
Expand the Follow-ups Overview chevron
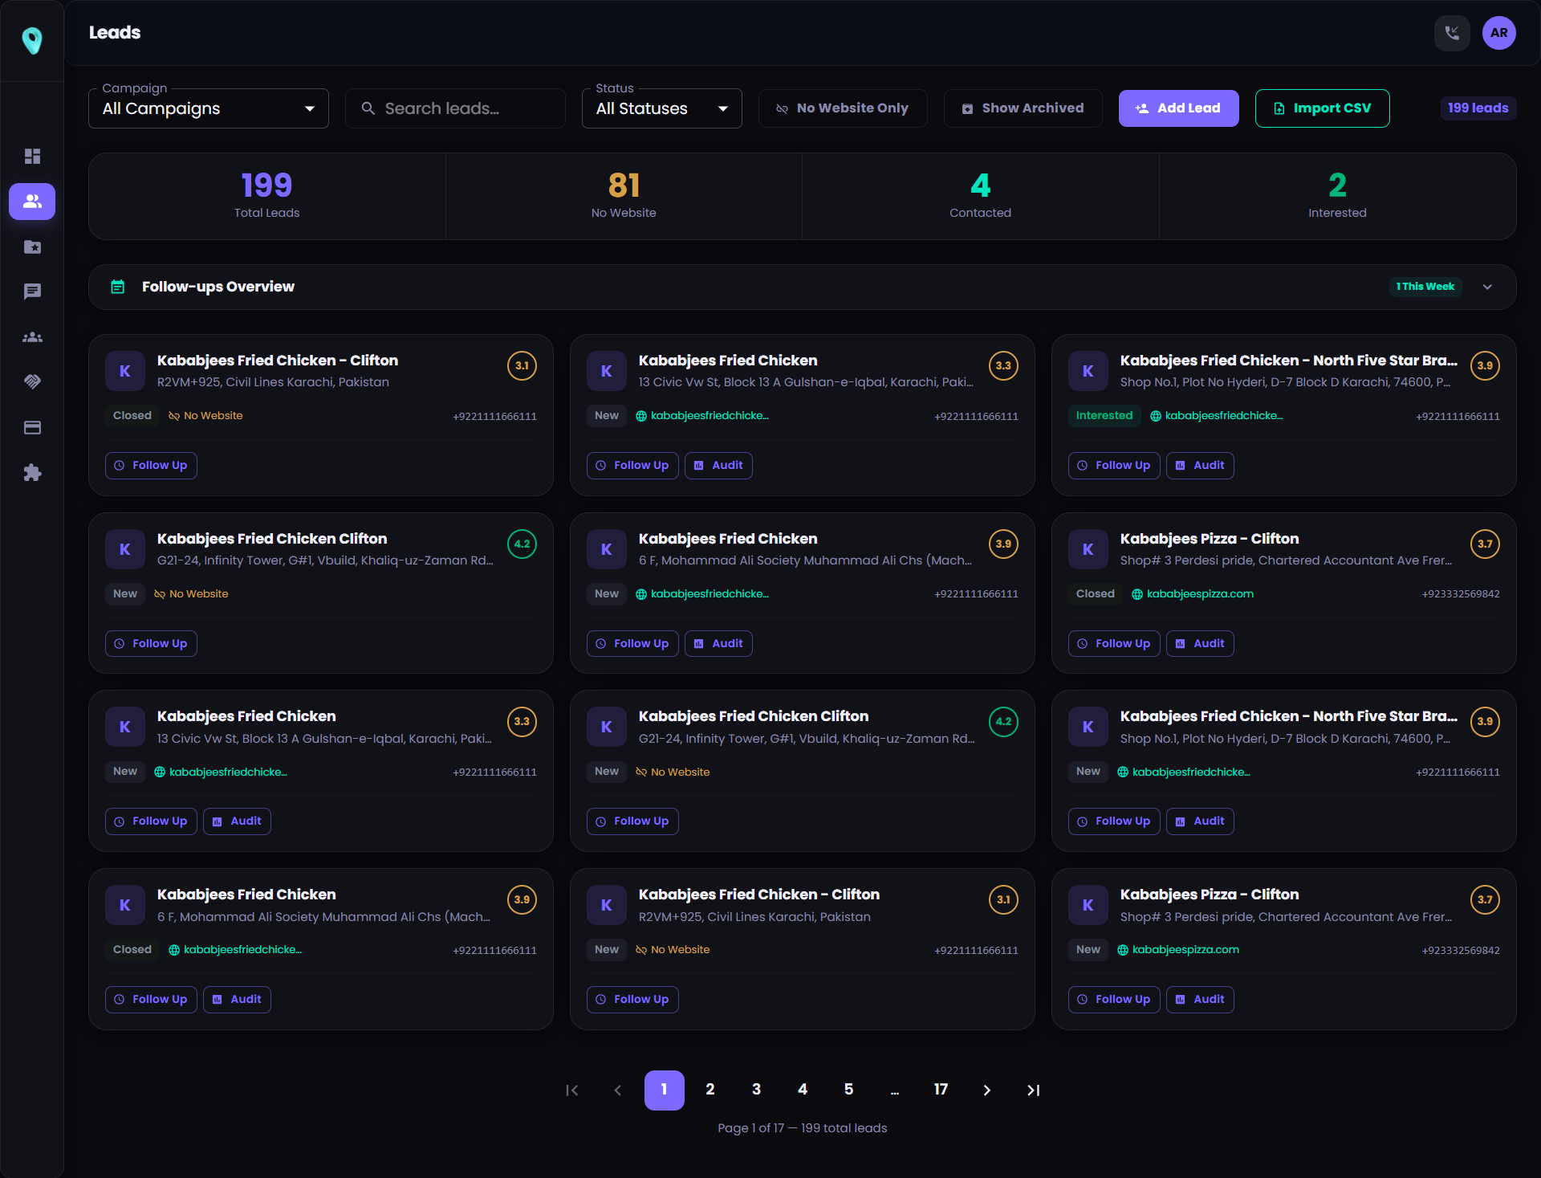[1487, 287]
